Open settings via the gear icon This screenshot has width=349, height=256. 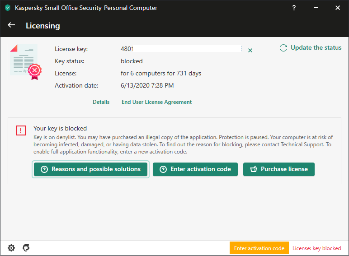pos(11,248)
